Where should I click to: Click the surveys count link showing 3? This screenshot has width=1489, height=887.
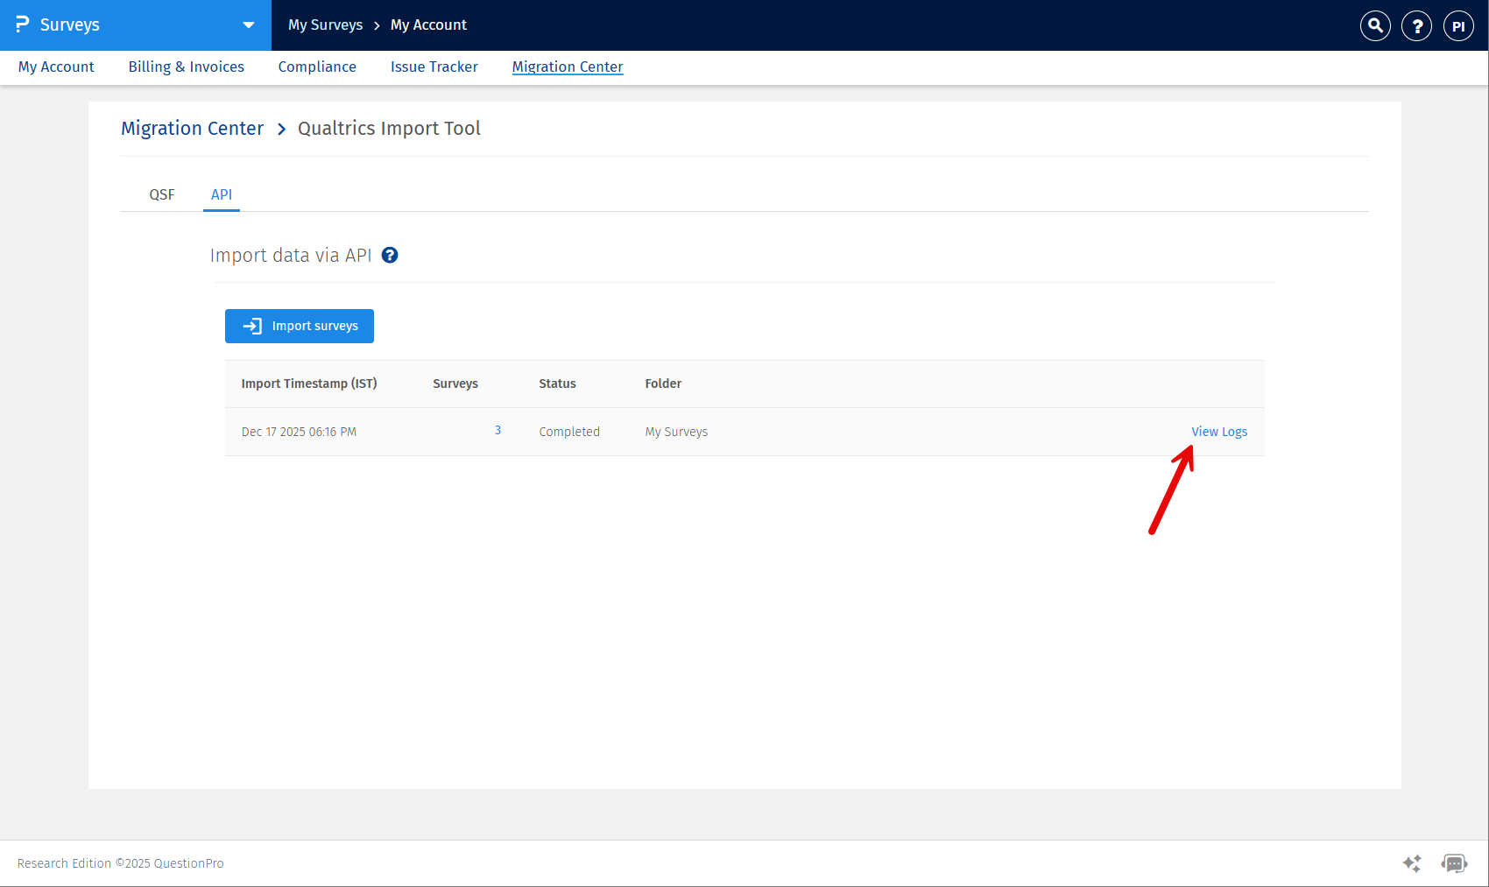498,430
